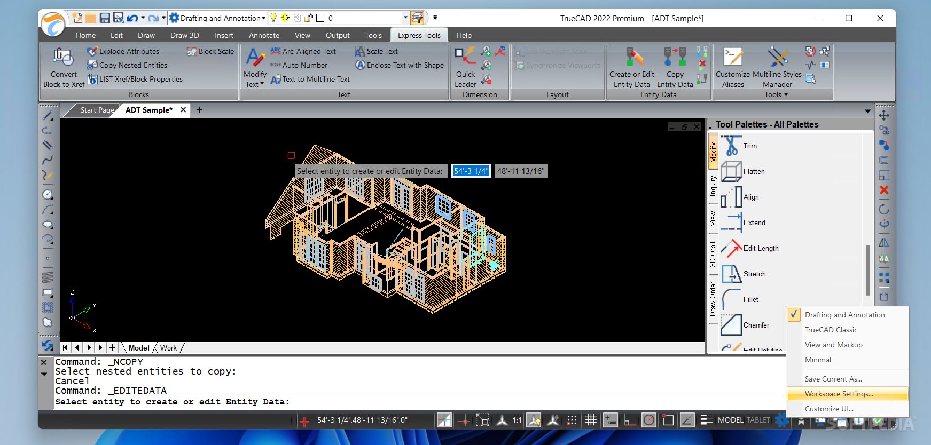Select Extend tool in Tool Palettes
The image size is (931, 445).
coord(743,222)
